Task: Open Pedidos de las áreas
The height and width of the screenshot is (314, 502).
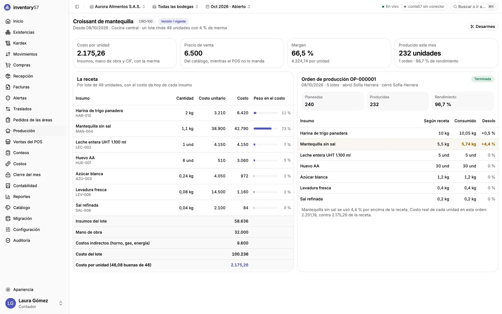Action: (34, 120)
